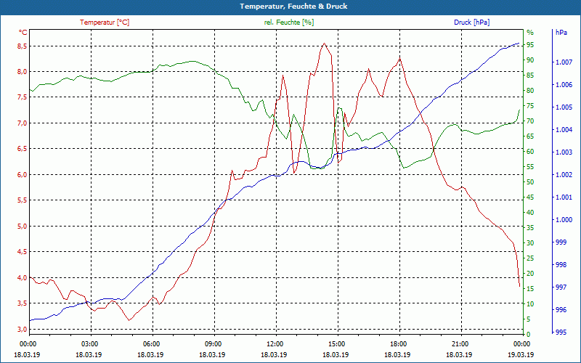The height and width of the screenshot is (363, 581).
Task: Click the 1.004 pressure axis value
Action: (x=564, y=130)
